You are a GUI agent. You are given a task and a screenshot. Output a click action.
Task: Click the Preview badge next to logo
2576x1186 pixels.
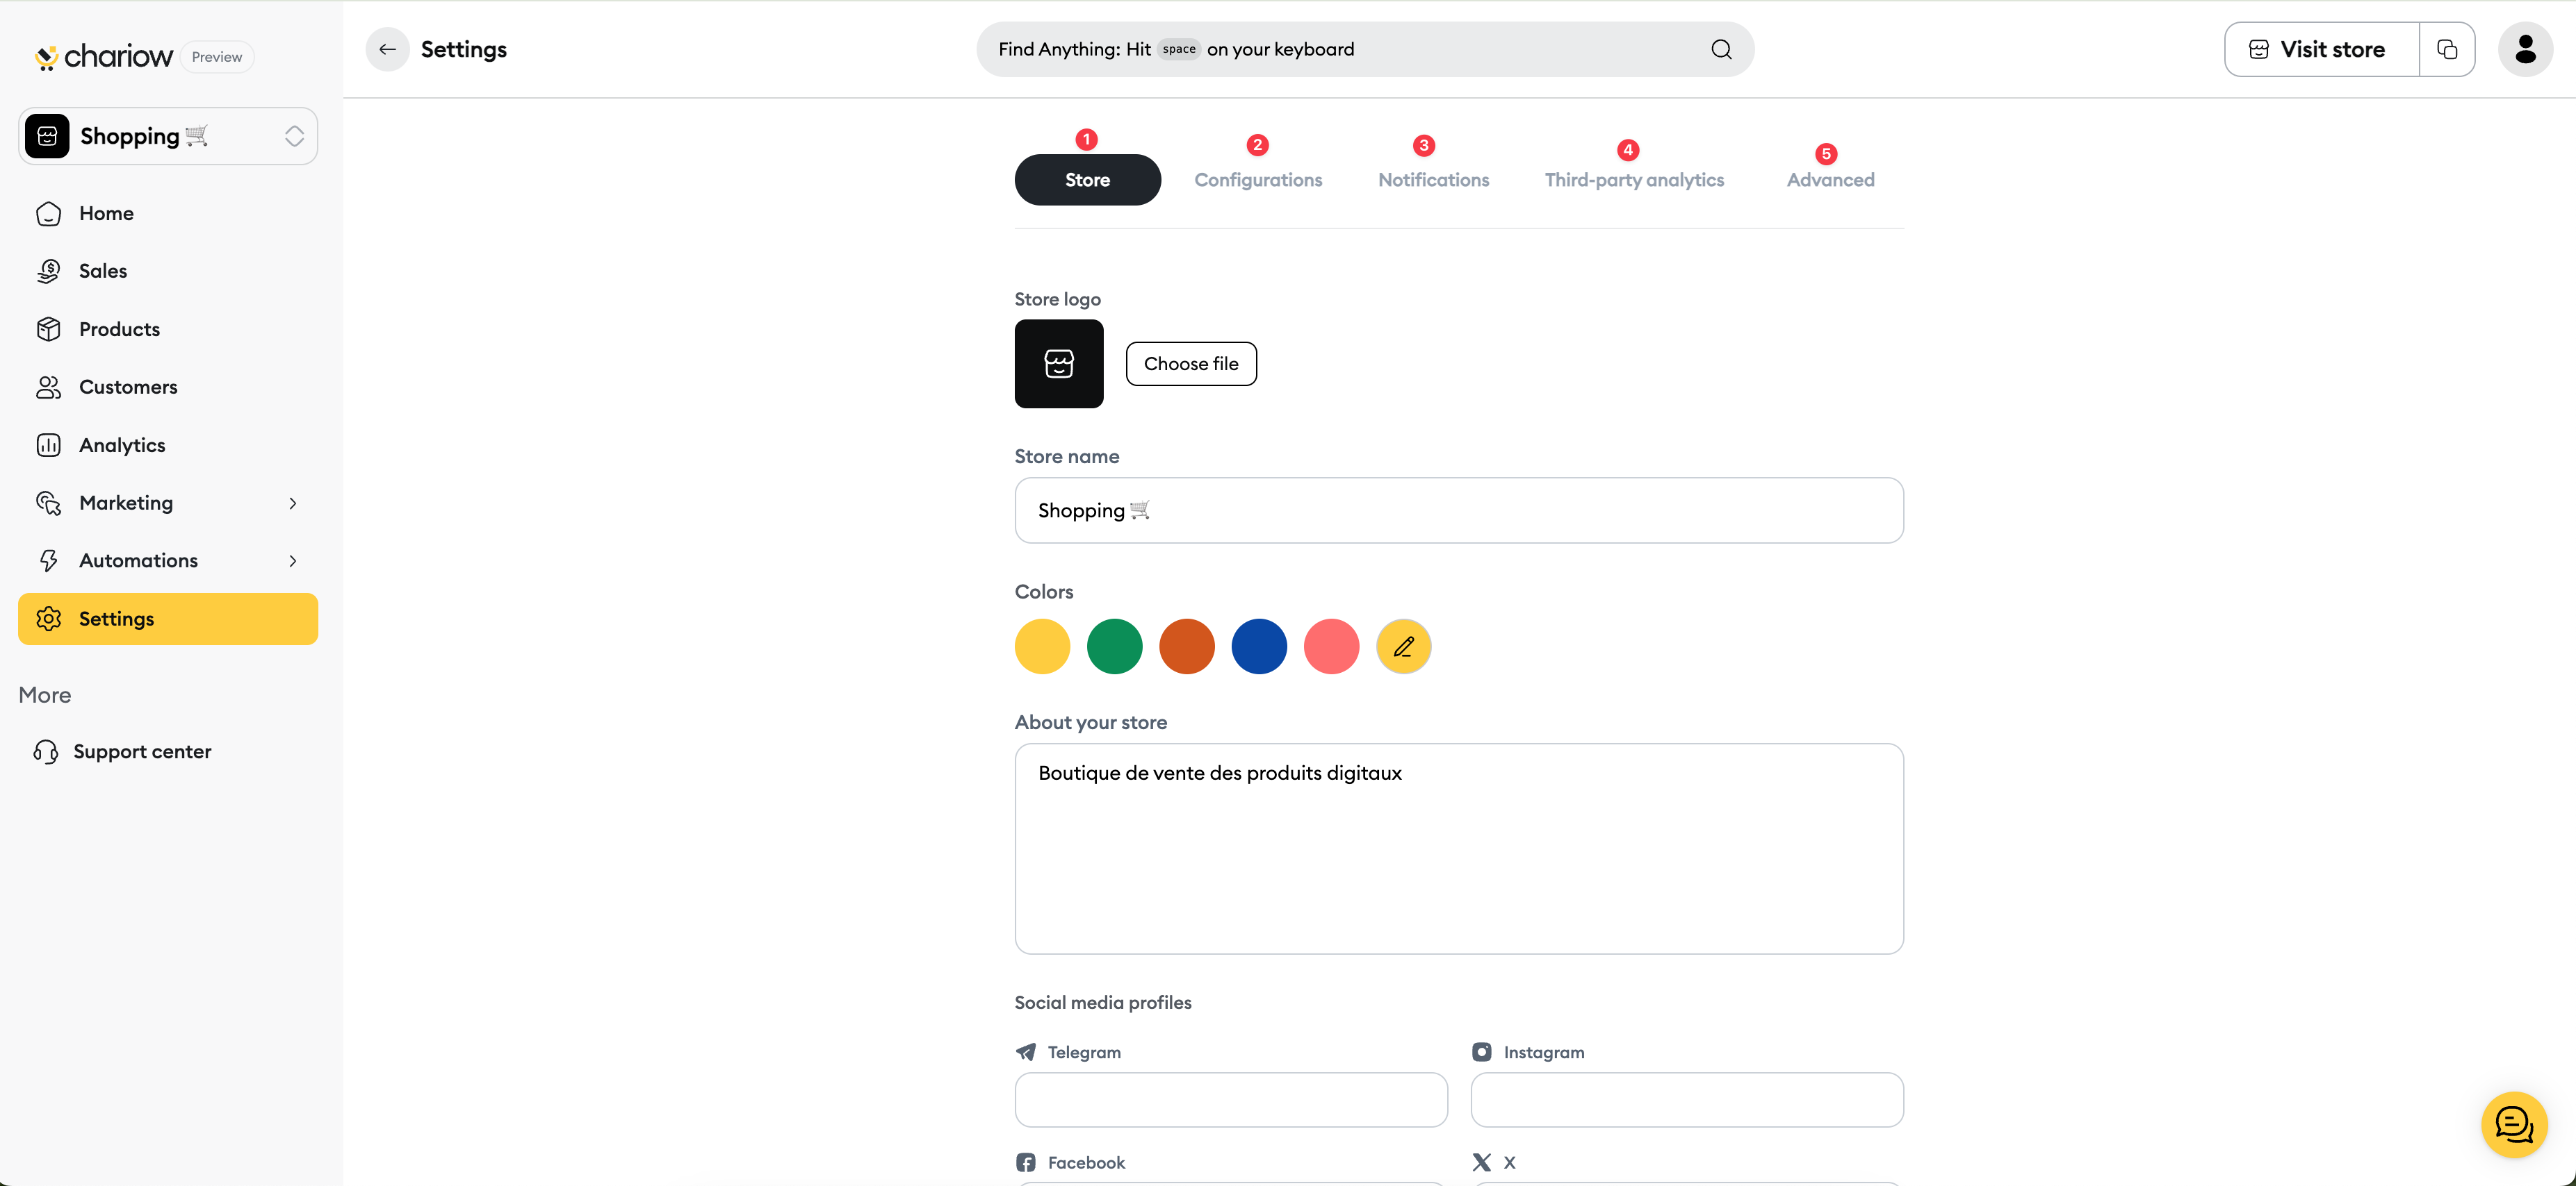pos(217,57)
